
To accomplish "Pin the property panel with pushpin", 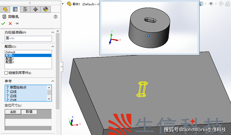I will click(x=17, y=23).
